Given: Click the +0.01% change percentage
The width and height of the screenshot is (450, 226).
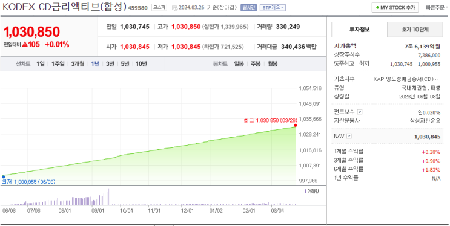Looking at the screenshot, I should 57,44.
